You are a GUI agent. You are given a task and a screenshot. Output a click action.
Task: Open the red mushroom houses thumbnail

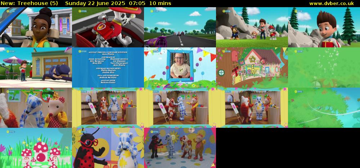pyautogui.click(x=36, y=148)
